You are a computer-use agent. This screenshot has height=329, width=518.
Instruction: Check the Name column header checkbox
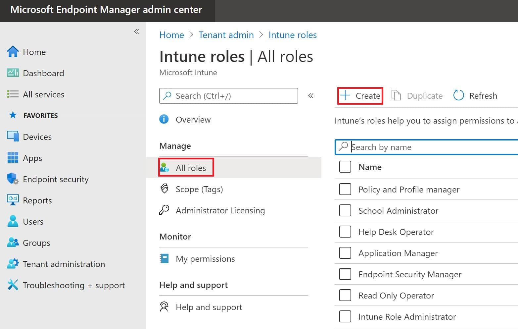coord(345,167)
